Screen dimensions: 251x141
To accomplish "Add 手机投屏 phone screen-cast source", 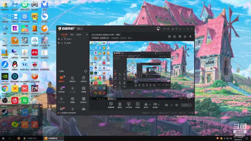I will tap(129, 105).
